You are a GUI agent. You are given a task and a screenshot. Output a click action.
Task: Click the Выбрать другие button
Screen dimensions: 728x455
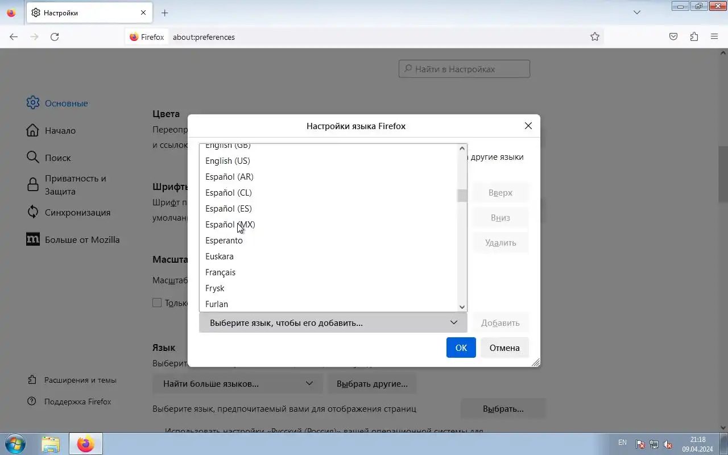coord(372,384)
